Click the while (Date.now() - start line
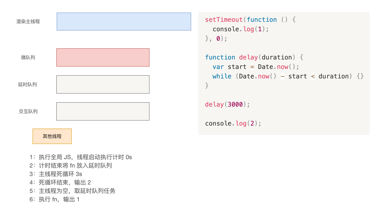 click(288, 76)
